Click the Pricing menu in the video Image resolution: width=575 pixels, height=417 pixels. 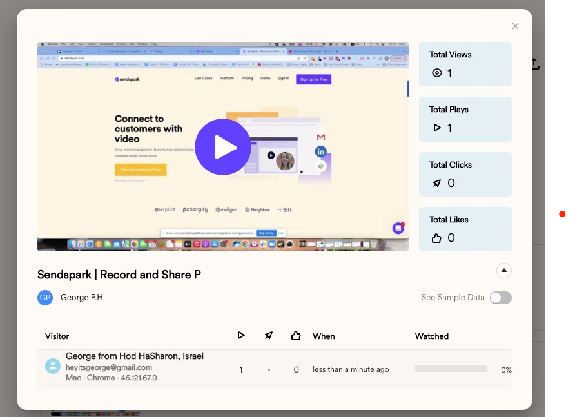click(x=247, y=78)
